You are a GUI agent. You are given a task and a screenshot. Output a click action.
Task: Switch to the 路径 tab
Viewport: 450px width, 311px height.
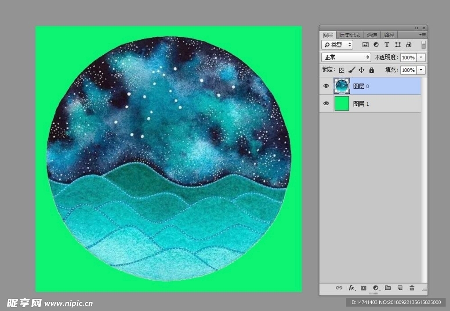tap(389, 35)
